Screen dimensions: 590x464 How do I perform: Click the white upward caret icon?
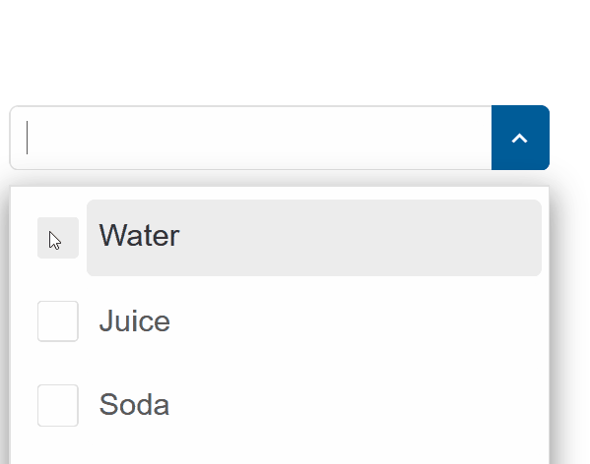pyautogui.click(x=520, y=139)
